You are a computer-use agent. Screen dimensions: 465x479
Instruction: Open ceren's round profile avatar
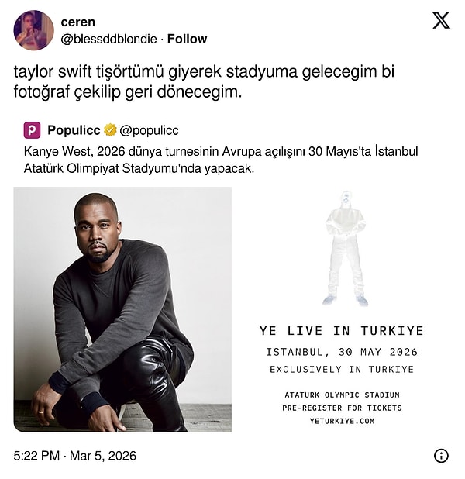click(34, 30)
